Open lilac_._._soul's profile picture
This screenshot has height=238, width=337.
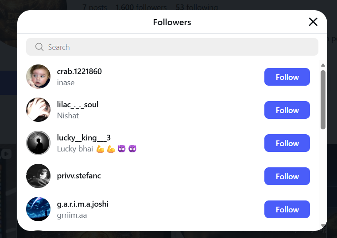tap(38, 110)
